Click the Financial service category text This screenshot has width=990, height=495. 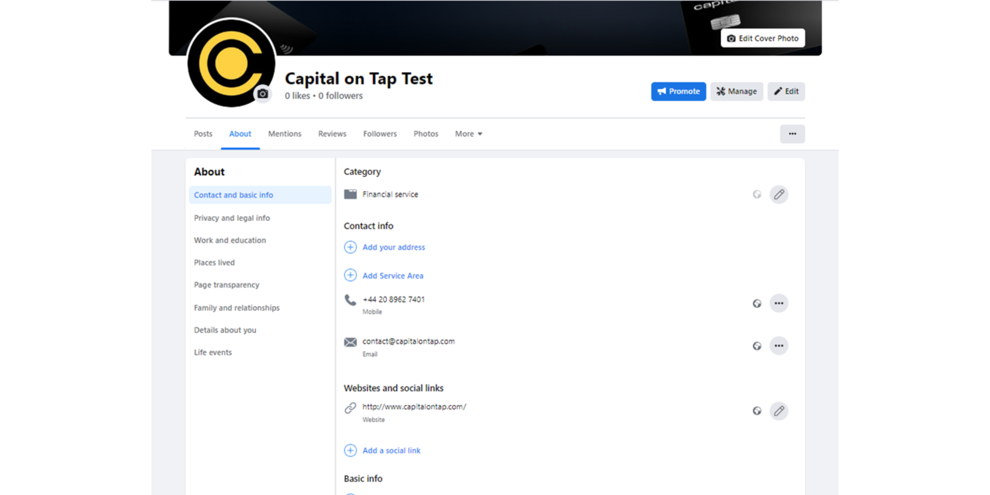(x=390, y=194)
